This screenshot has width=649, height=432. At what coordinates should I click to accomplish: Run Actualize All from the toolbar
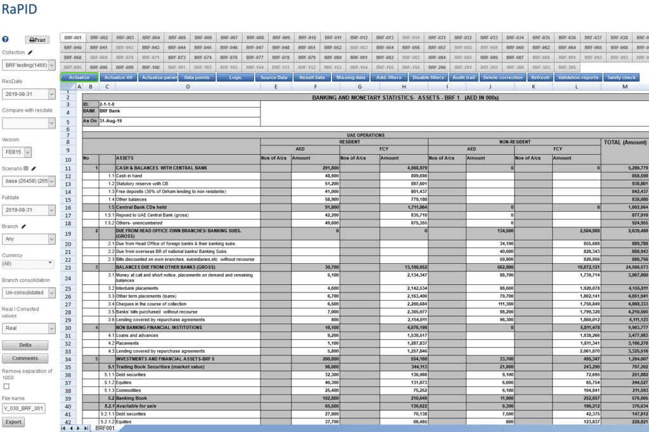[120, 77]
